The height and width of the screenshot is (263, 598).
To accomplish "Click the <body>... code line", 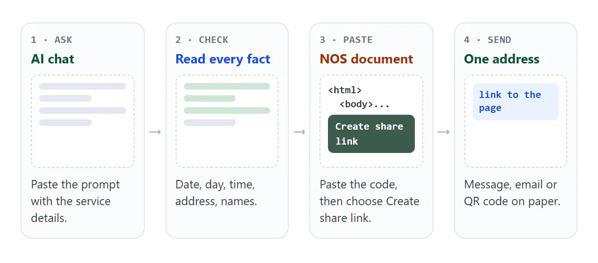I will [364, 104].
